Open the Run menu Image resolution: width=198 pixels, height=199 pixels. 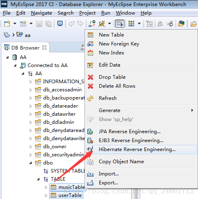pos(106,13)
